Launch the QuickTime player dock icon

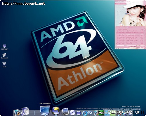tap(85, 113)
